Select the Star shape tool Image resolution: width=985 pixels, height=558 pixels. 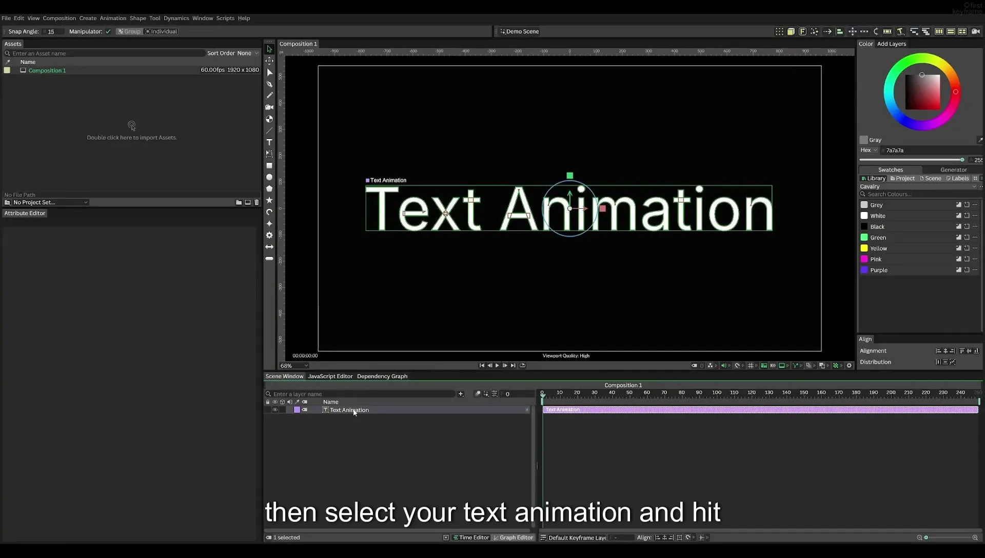269,200
